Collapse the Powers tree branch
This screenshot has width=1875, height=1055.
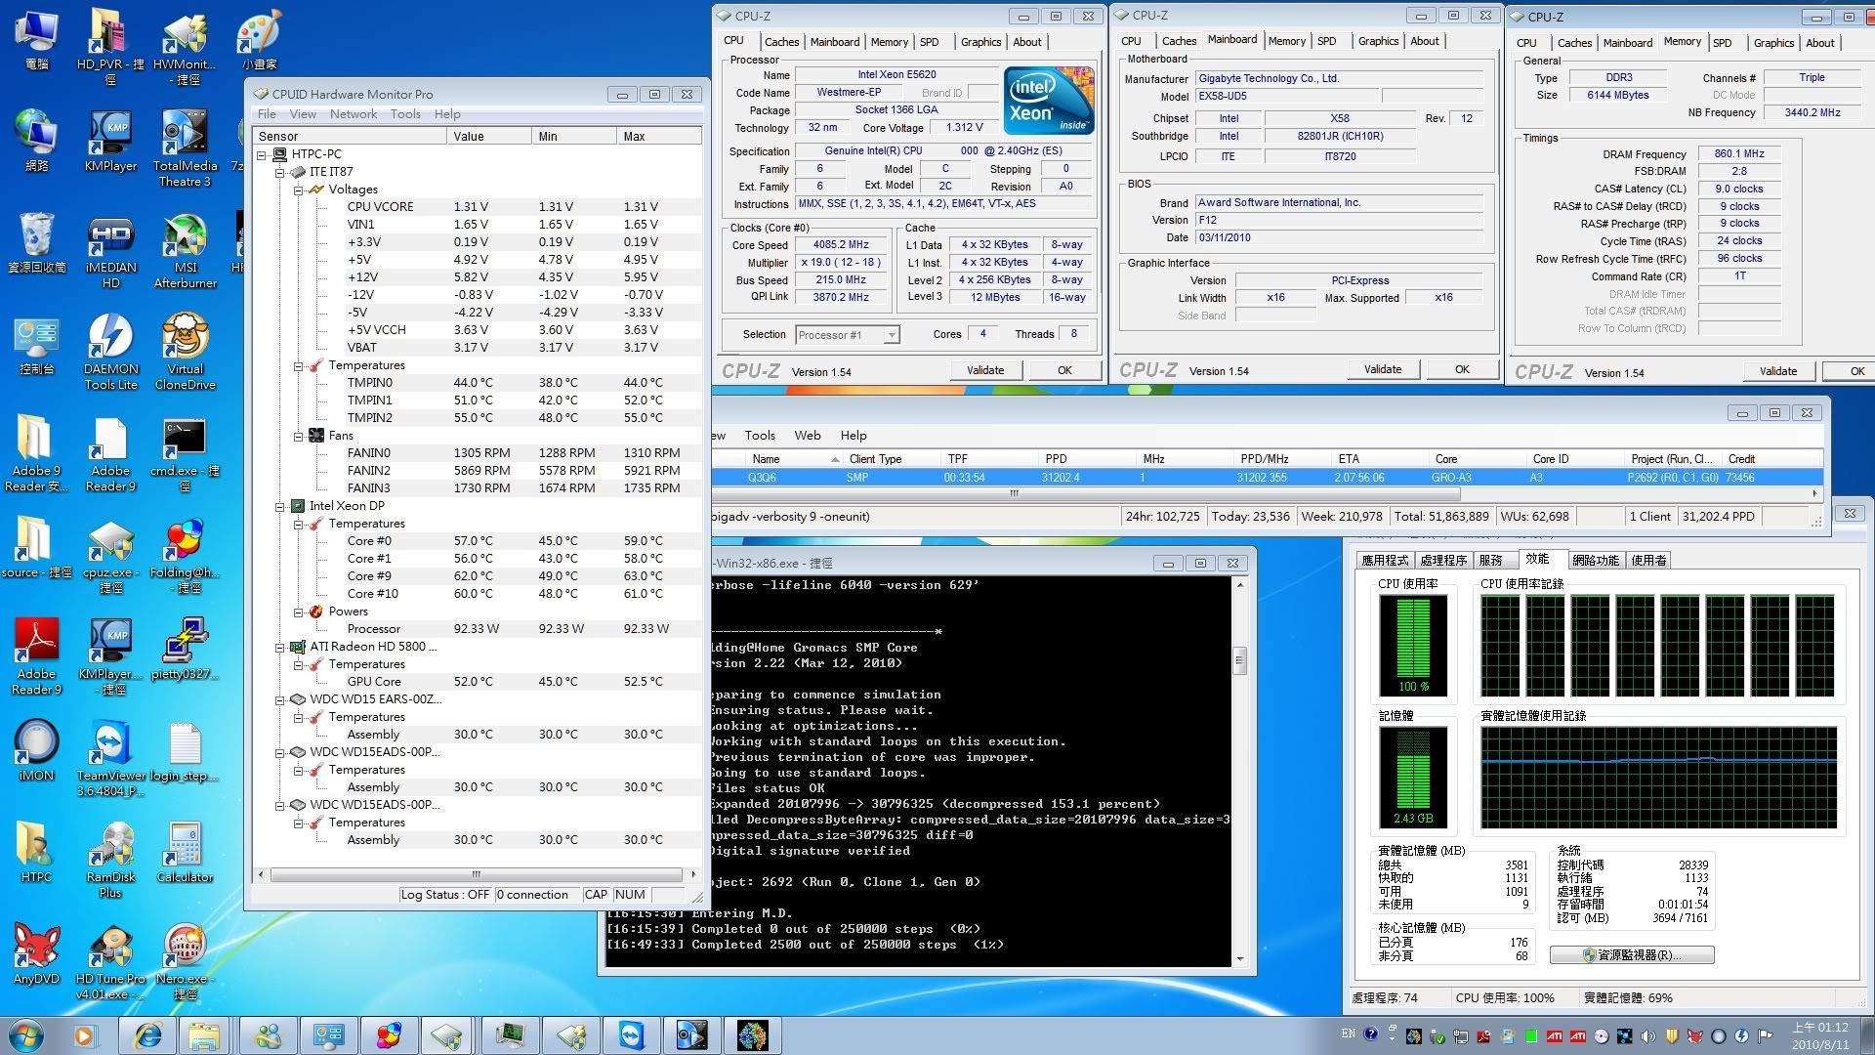click(299, 612)
